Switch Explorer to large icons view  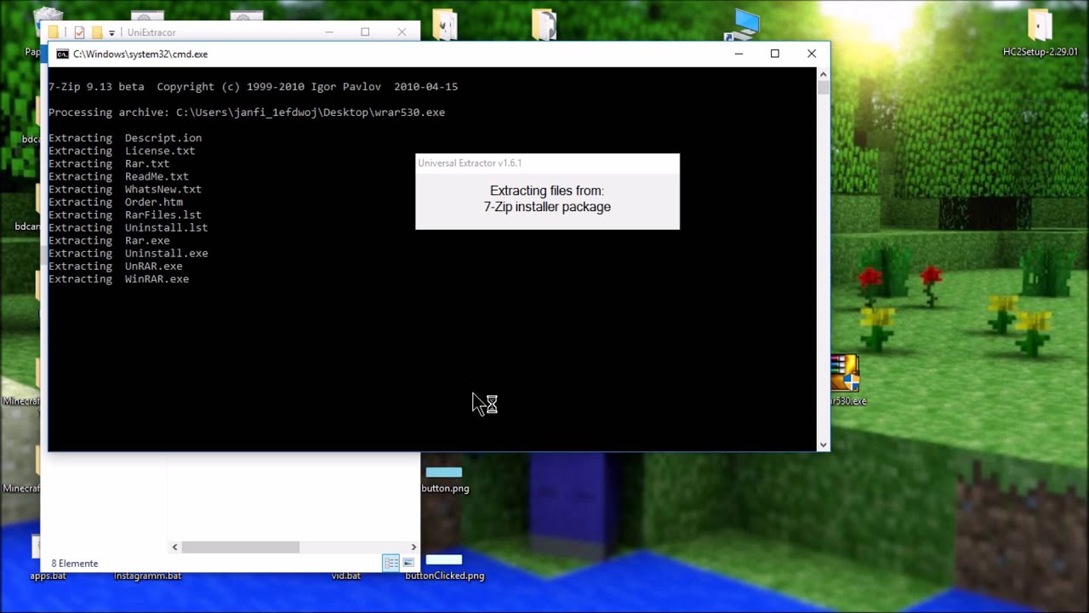coord(408,563)
